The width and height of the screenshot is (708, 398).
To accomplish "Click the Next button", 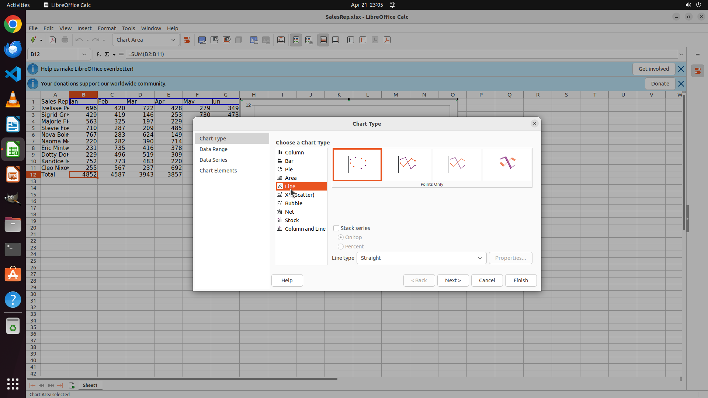I will [x=453, y=280].
